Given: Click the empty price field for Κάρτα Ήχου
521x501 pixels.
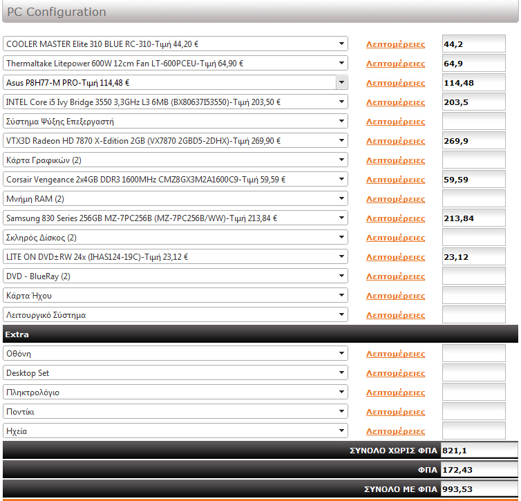Looking at the screenshot, I should click(474, 294).
